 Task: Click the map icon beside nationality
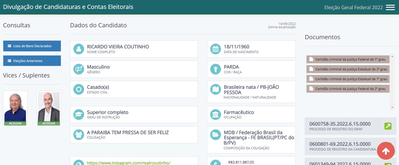tap(216, 89)
